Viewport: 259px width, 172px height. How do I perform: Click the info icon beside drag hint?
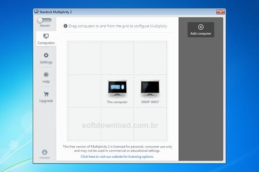pos(65,26)
